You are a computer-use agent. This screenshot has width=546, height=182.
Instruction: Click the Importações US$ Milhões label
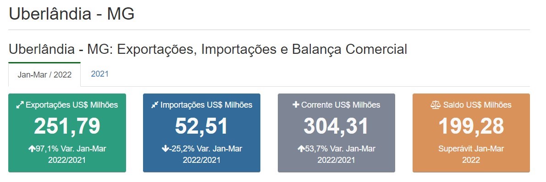pyautogui.click(x=206, y=105)
